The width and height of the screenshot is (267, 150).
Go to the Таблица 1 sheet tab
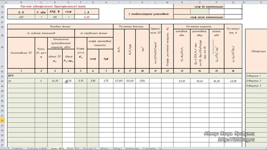pos(104,148)
